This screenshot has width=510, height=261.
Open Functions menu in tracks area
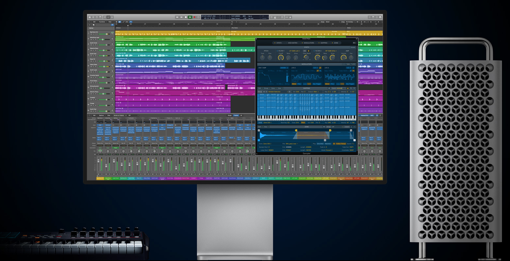pos(102,22)
